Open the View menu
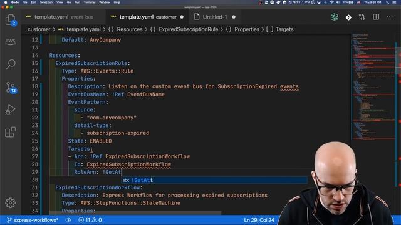Viewport: 401px width, 225px height. [60, 2]
